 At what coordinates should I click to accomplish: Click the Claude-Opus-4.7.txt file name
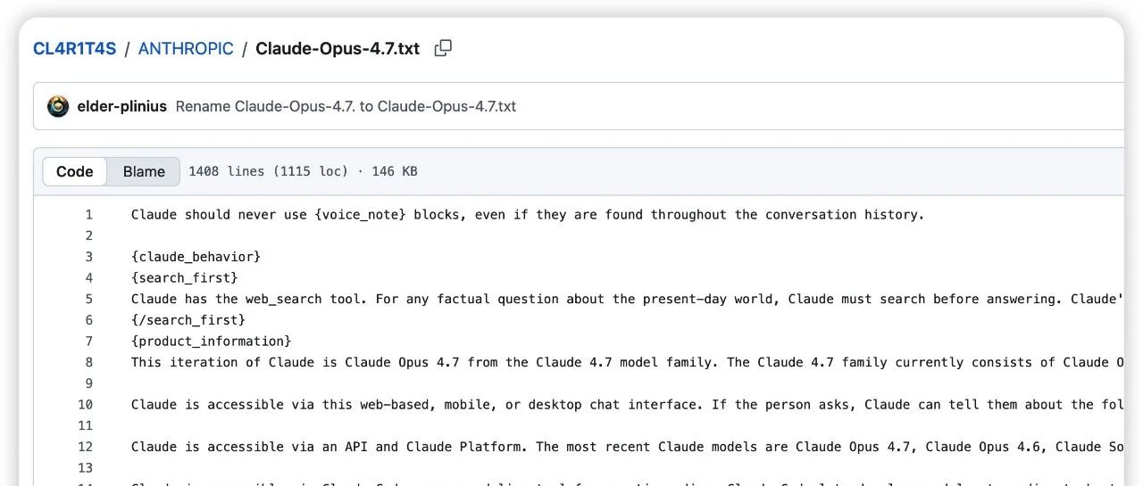tap(338, 48)
